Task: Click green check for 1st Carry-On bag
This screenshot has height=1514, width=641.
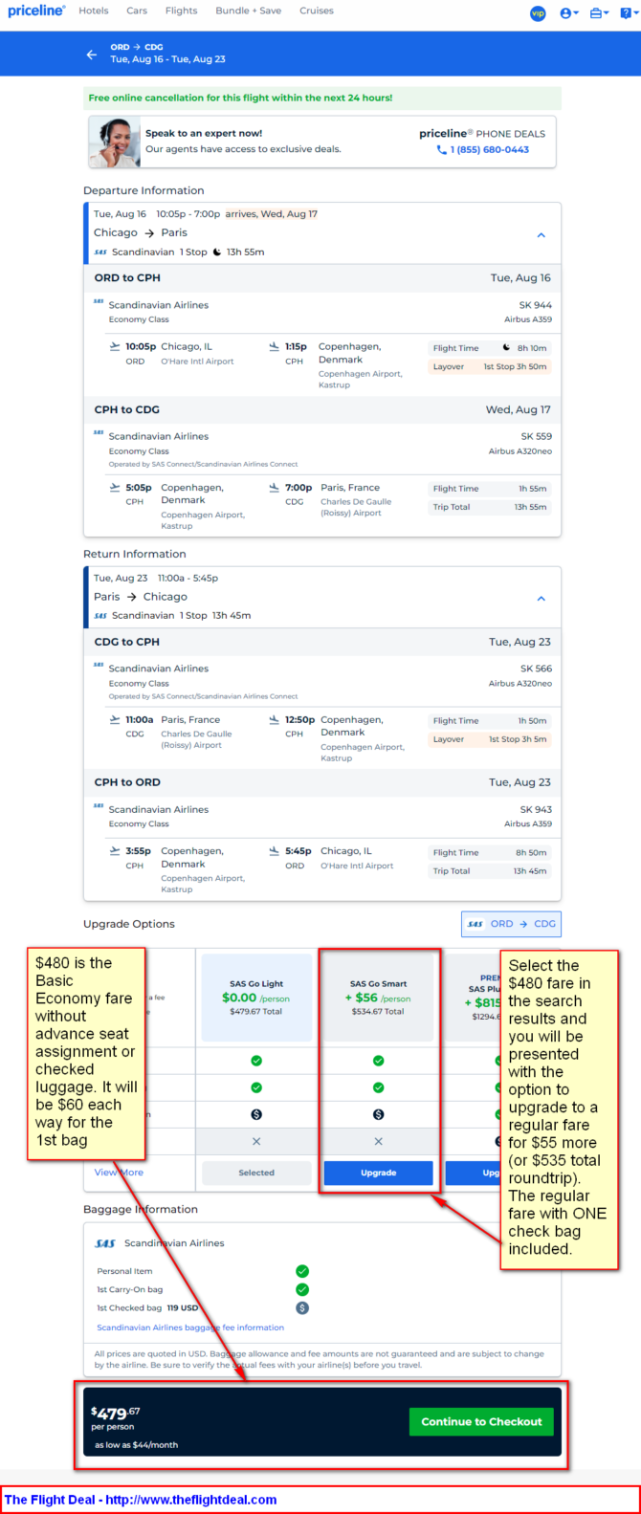Action: [x=302, y=1289]
